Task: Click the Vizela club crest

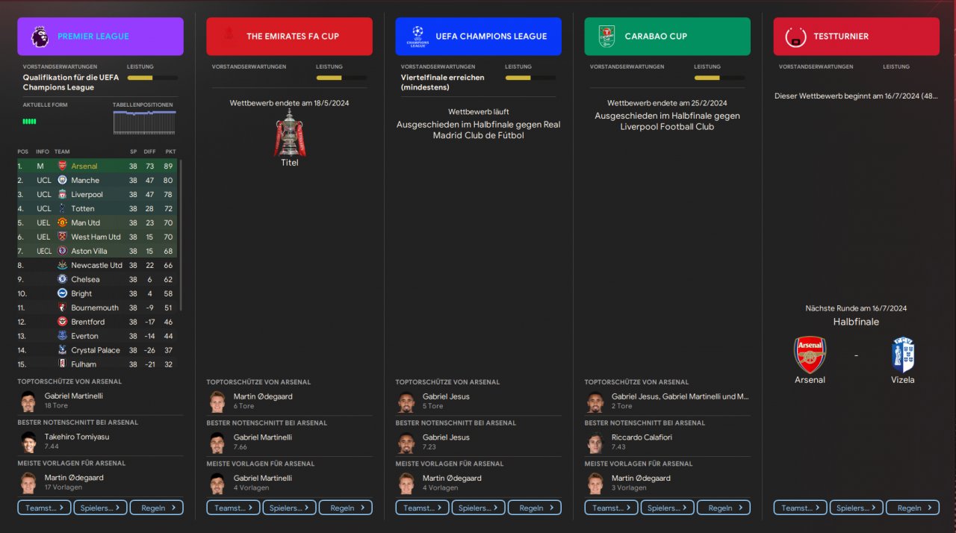Action: tap(903, 355)
